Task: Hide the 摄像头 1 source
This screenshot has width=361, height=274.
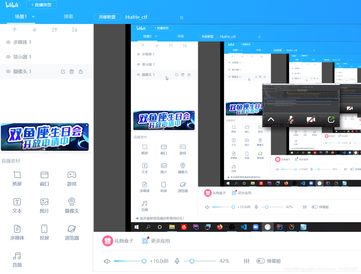Action: (8, 71)
